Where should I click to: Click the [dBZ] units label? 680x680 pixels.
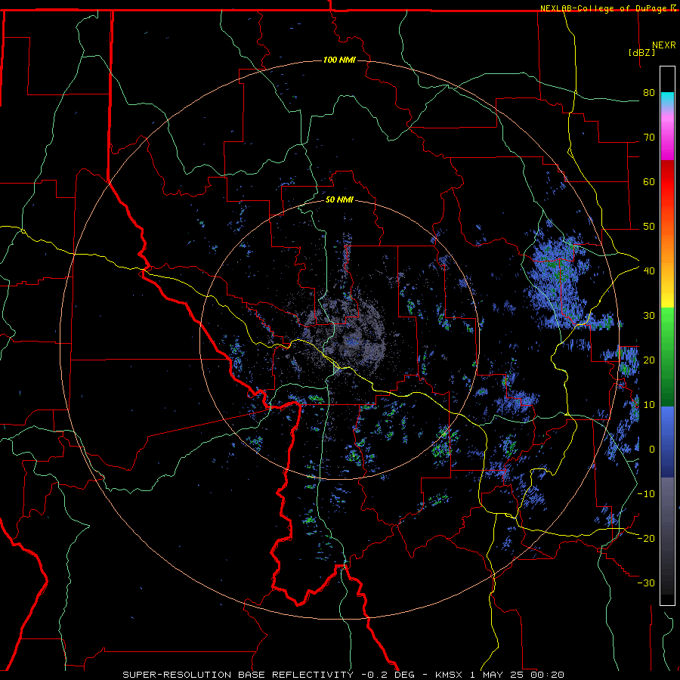(x=641, y=52)
